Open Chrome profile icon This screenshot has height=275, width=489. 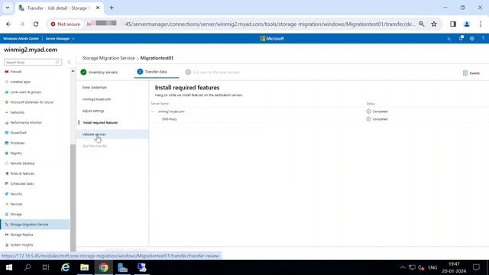coord(467,24)
